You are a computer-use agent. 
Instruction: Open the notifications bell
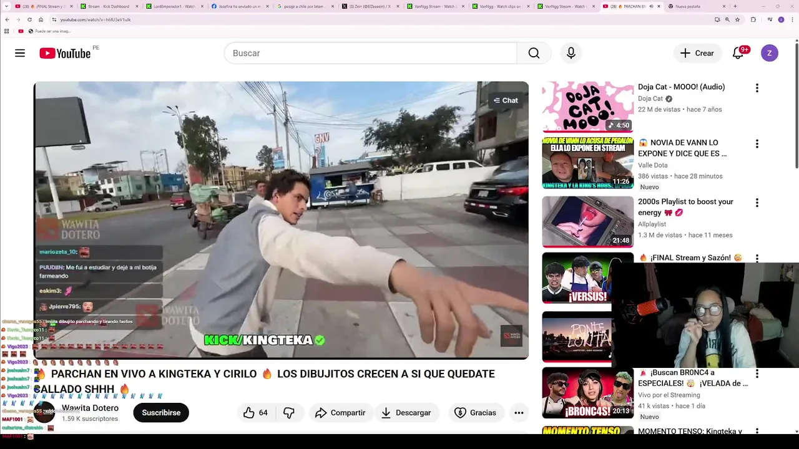tap(738, 53)
